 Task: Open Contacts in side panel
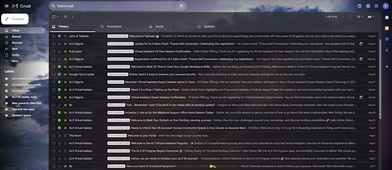(x=387, y=50)
